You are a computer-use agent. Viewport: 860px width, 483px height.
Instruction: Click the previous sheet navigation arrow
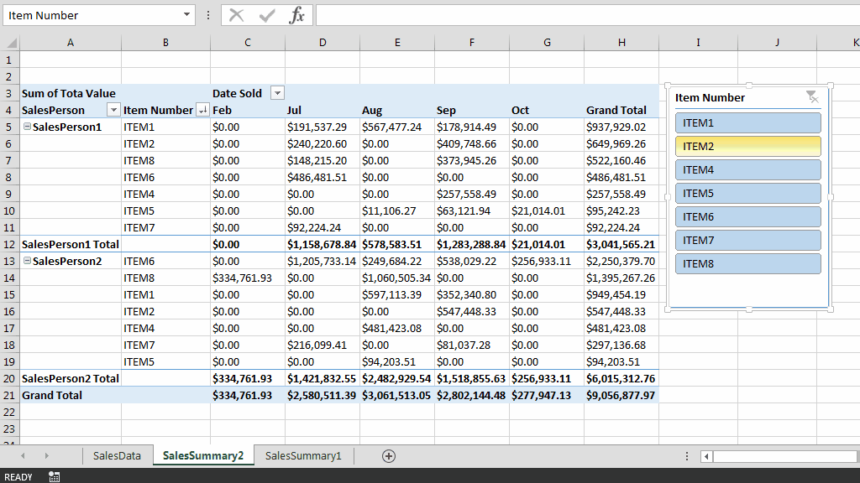pos(23,455)
